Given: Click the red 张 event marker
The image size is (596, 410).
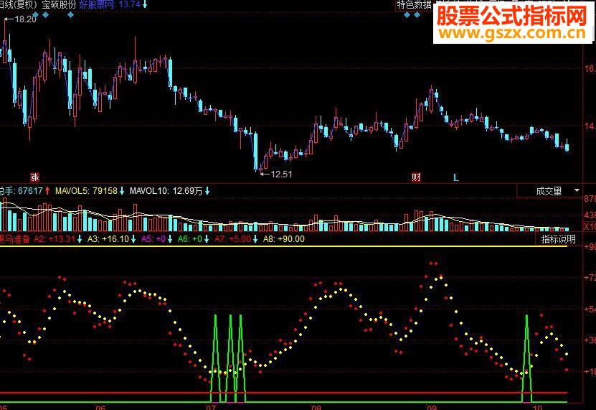Looking at the screenshot, I should [34, 177].
